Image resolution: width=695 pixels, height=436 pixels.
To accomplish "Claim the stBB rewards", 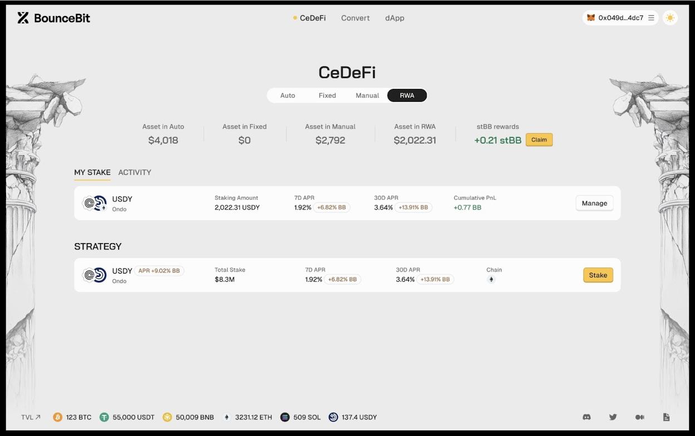I will point(539,140).
